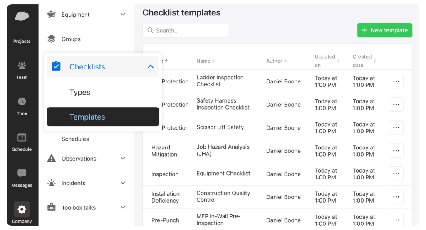
Task: Click the Groups layers icon
Action: [x=52, y=39]
